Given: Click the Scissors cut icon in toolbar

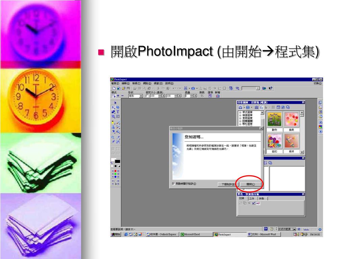Looking at the screenshot, I should pos(158,88).
